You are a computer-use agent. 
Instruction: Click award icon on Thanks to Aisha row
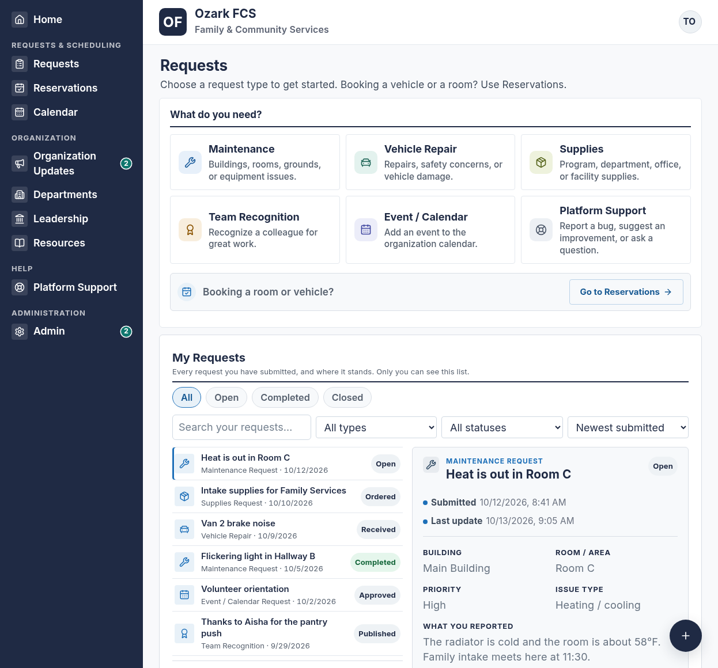pos(184,633)
